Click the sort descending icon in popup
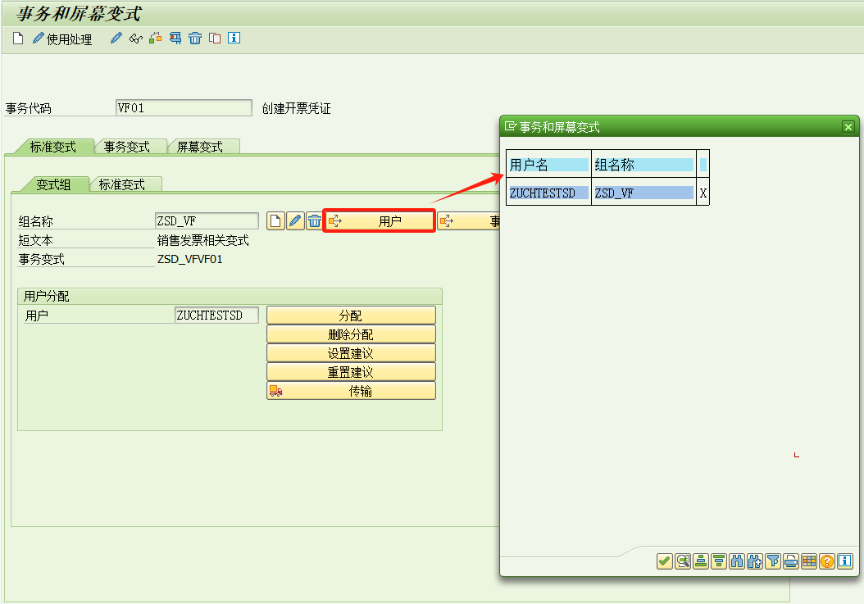This screenshot has width=864, height=604. 719,561
